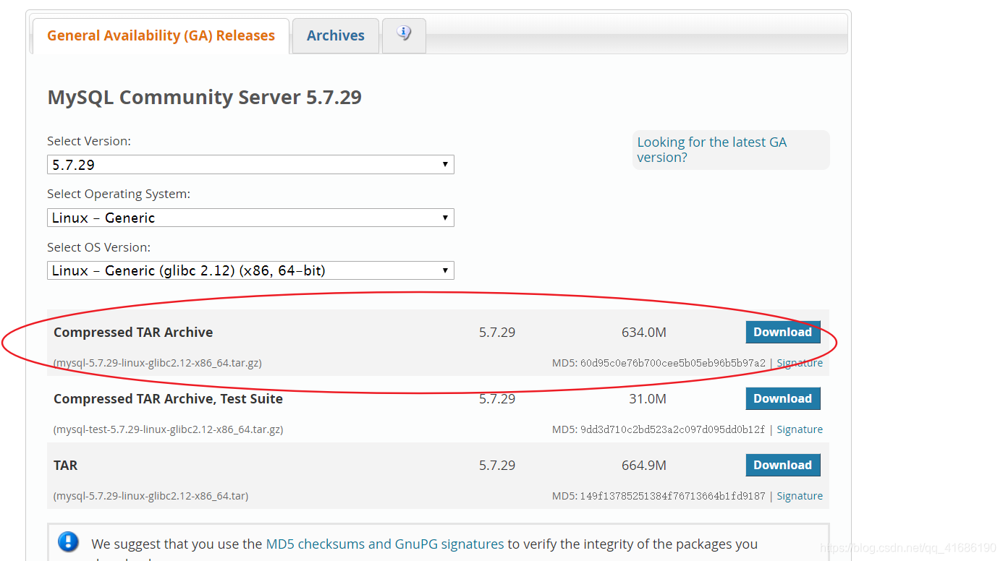
Task: Open the Archives tab
Action: click(x=336, y=36)
